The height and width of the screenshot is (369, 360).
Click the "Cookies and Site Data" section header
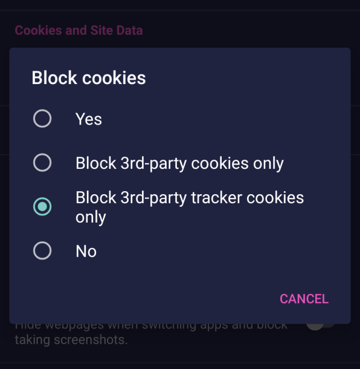(x=79, y=30)
